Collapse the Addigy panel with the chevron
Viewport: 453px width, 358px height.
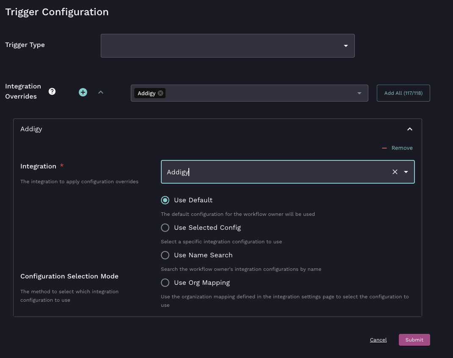pos(409,129)
